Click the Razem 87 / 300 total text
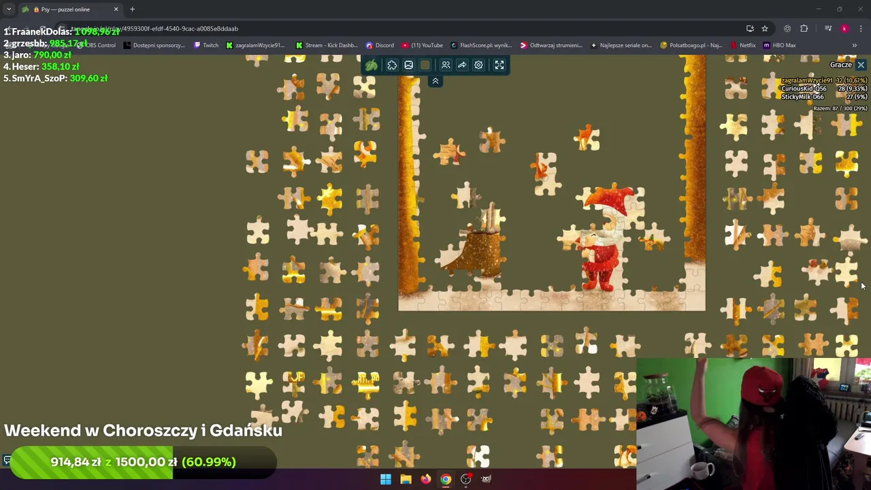The width and height of the screenshot is (871, 490). click(x=840, y=108)
